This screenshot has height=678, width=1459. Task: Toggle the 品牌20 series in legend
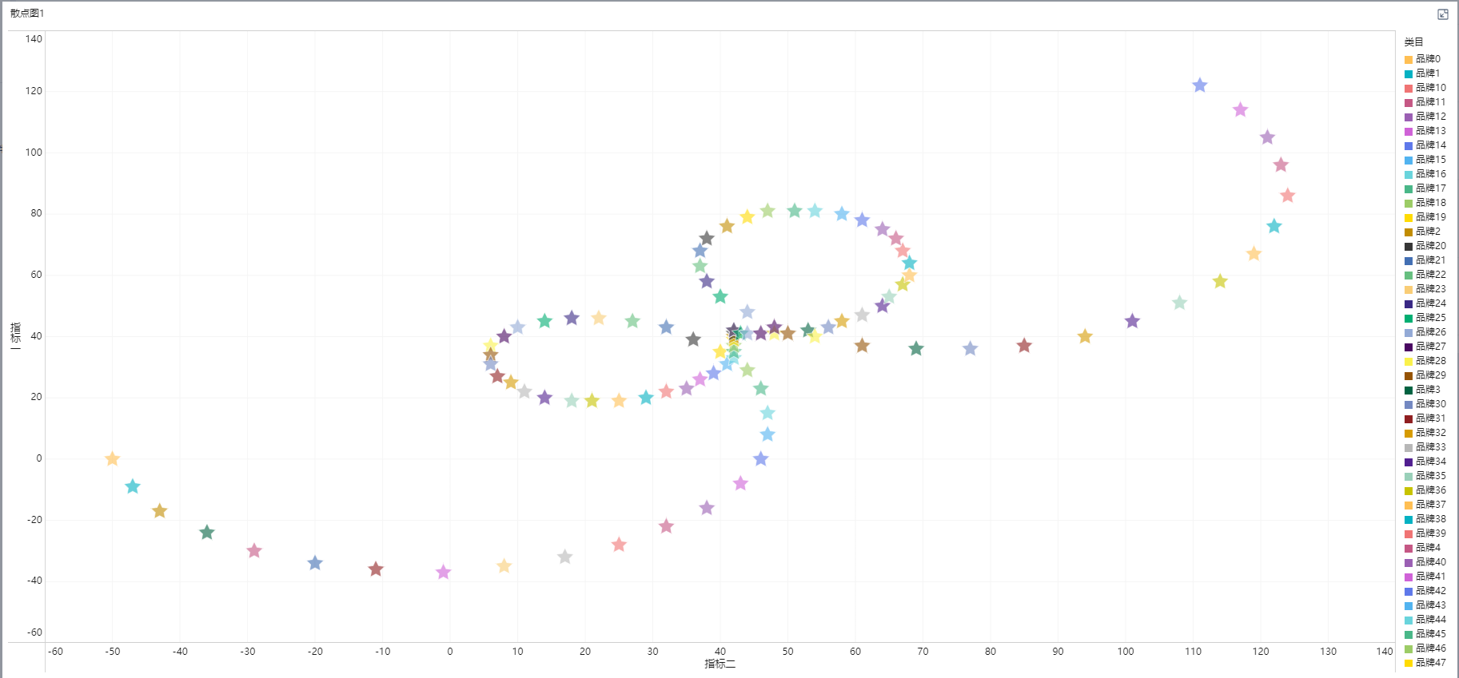point(1425,246)
